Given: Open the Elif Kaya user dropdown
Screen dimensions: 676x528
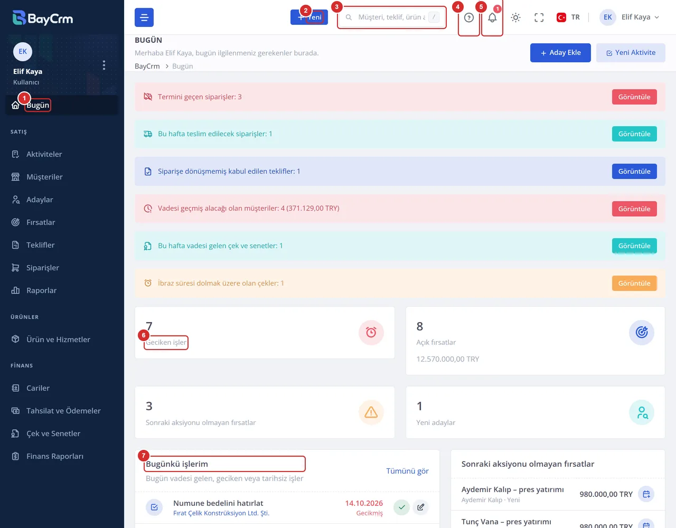Looking at the screenshot, I should [x=630, y=17].
